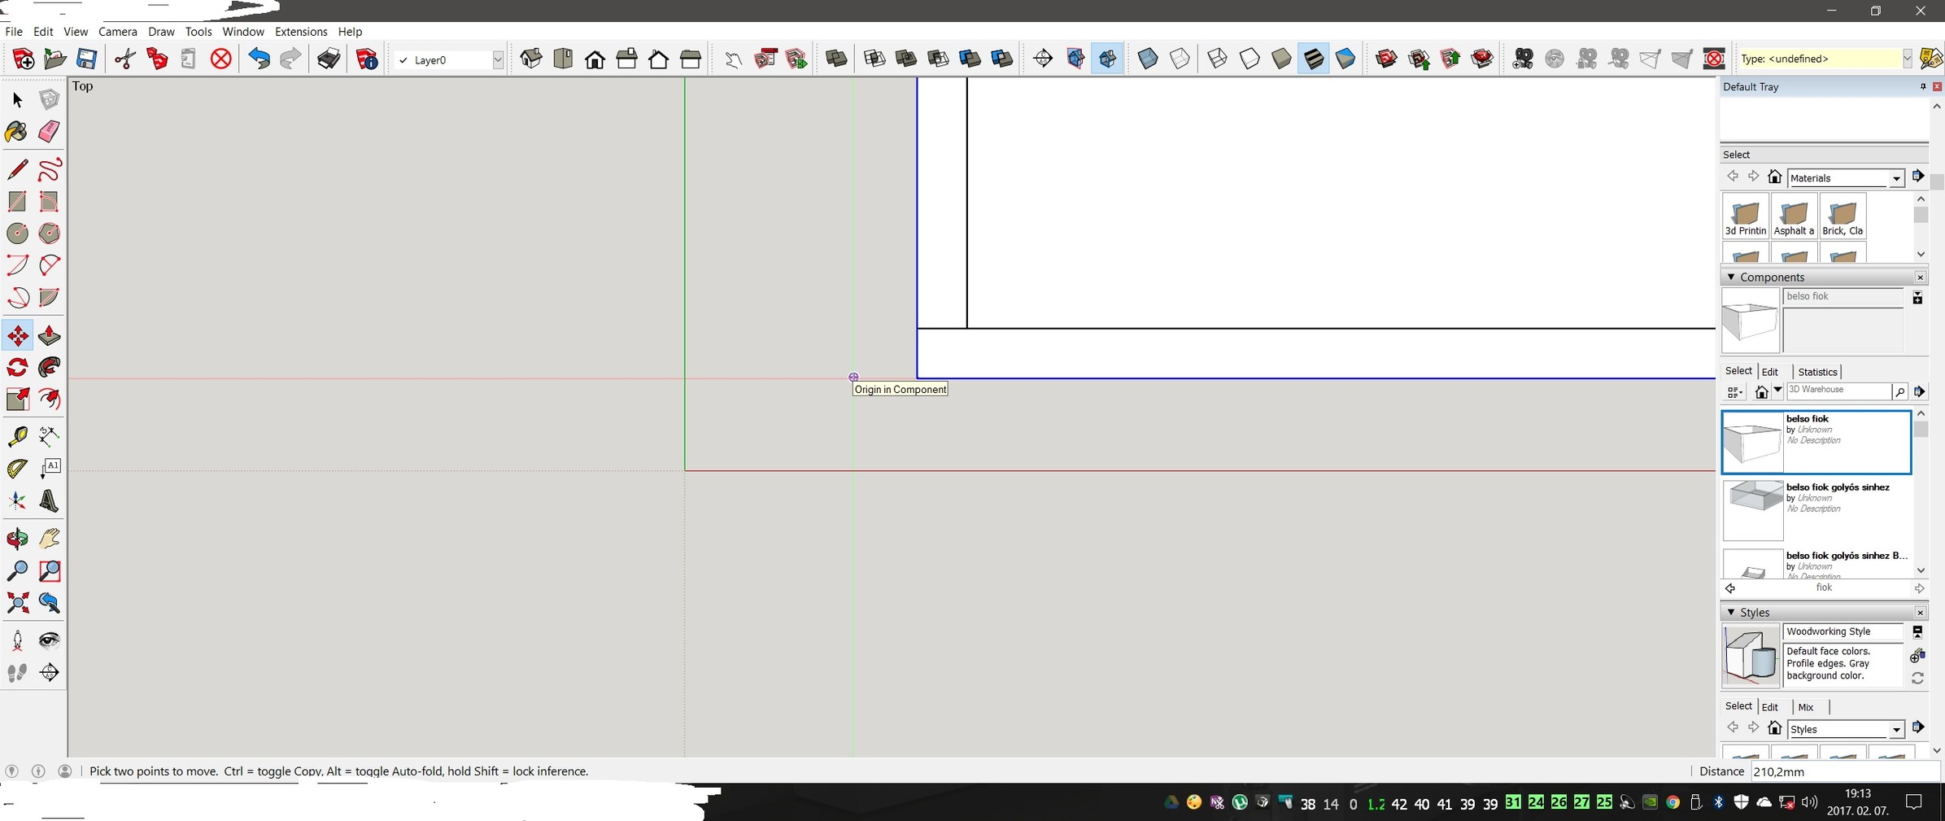Select the belso fiok component thumbnail
This screenshot has height=821, width=1945.
tap(1752, 442)
